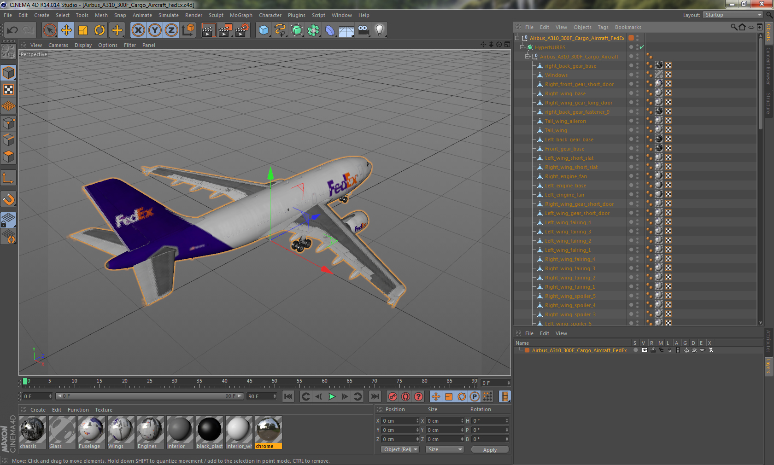Add a camera object
This screenshot has width=774, height=465.
click(x=363, y=30)
